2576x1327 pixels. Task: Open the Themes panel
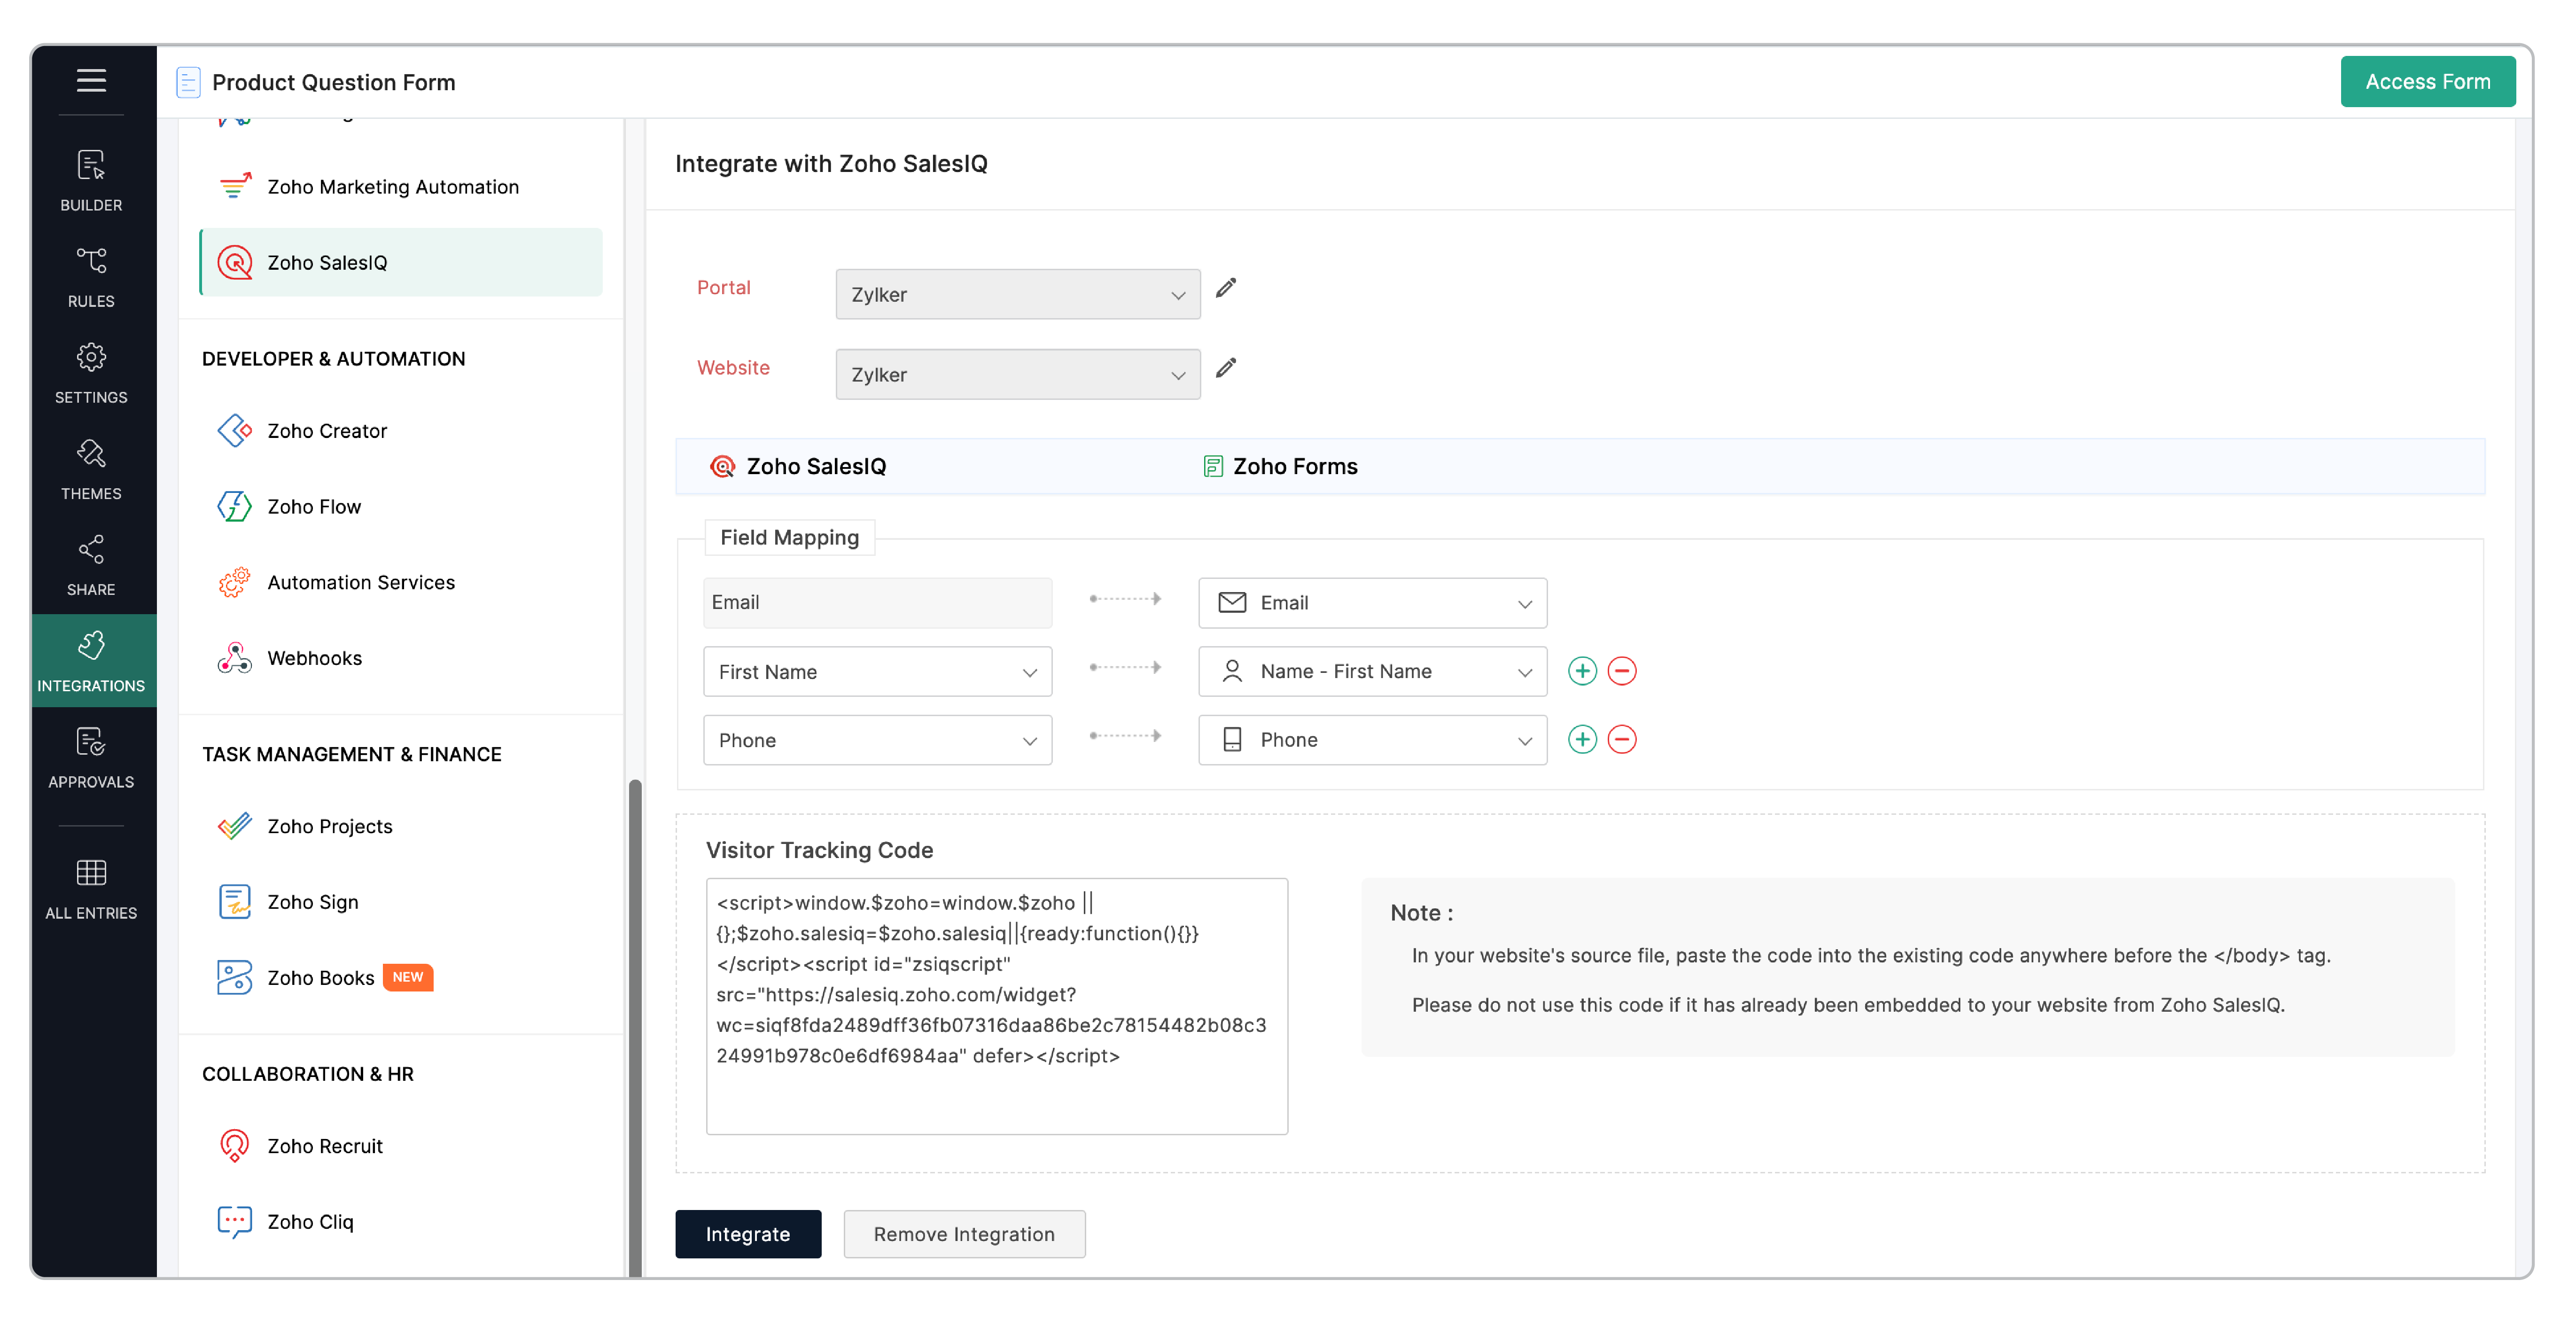[91, 469]
